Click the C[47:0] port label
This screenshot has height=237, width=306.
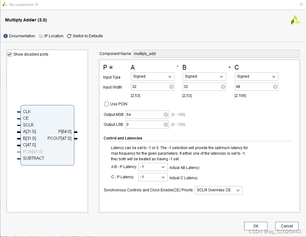(30, 145)
